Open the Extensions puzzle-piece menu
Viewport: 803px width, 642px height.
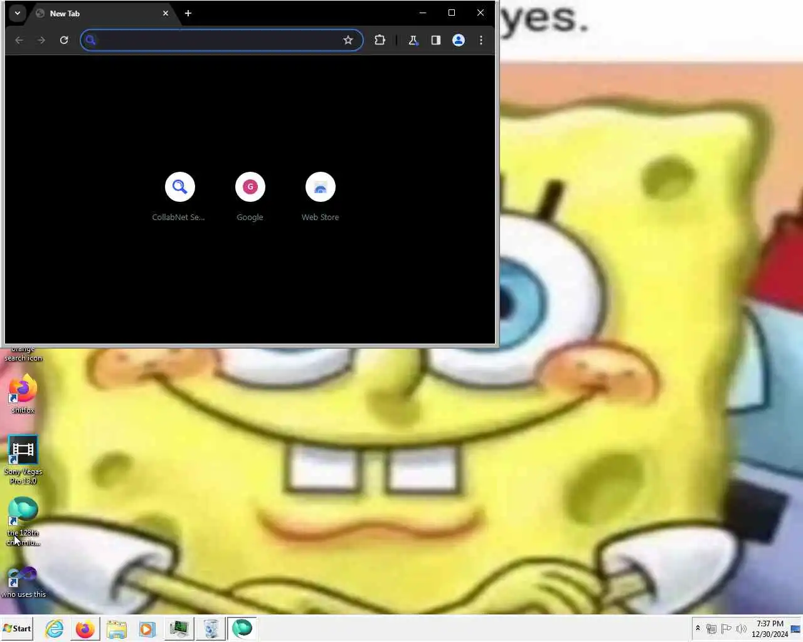pos(380,40)
